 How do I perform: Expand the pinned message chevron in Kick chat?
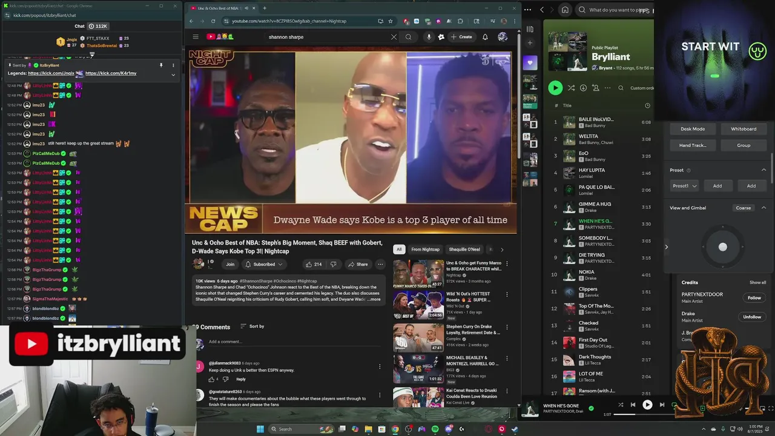point(173,74)
